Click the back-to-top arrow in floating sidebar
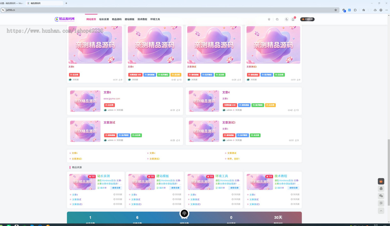Screen dimensions: 390x226 coord(381,211)
